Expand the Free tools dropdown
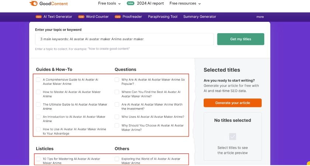This screenshot has width=310, height=166. coord(109,4)
